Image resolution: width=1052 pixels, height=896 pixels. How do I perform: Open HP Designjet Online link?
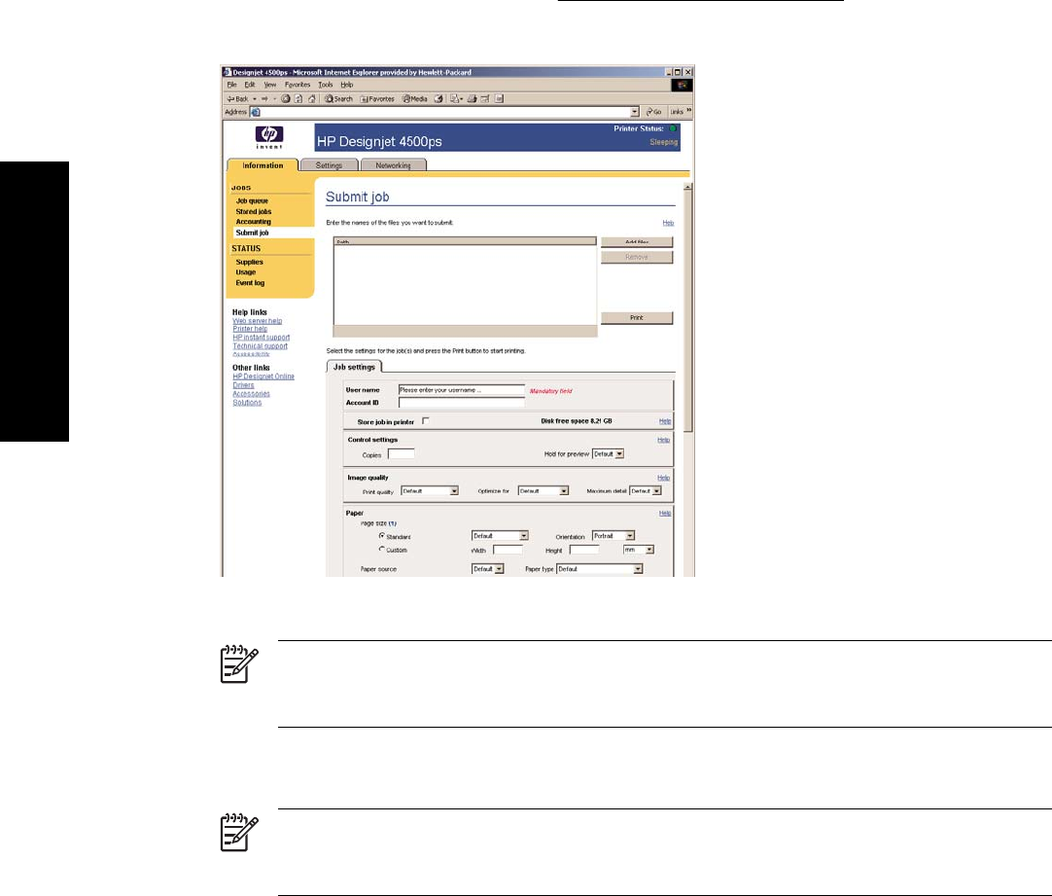tap(263, 376)
